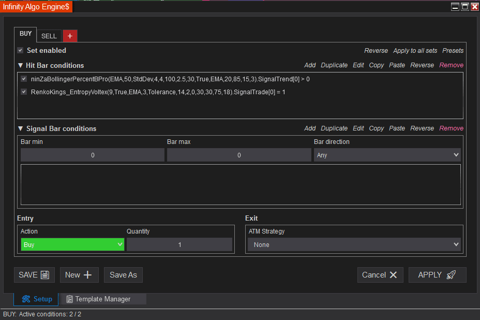Collapse the Hit Bar conditions section

pos(21,65)
